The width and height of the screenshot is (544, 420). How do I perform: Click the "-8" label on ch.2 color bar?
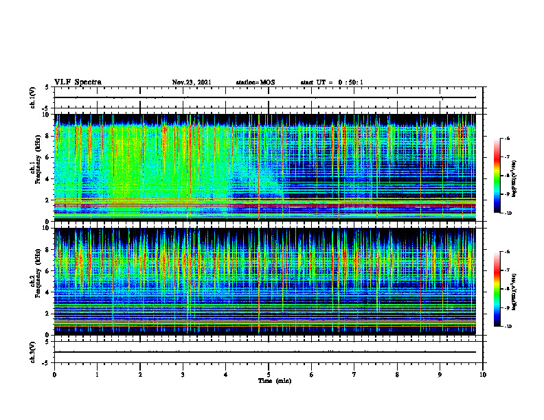508,289
